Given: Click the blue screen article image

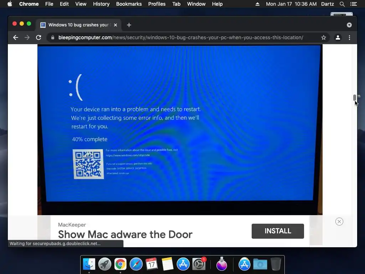Looking at the screenshot, I should point(180,130).
